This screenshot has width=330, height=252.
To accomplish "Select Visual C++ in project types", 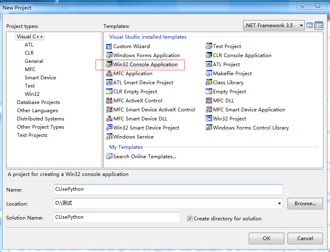I will click(30, 37).
